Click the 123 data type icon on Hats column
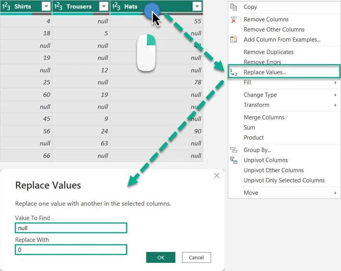This screenshot has height=271, width=341. click(117, 6)
